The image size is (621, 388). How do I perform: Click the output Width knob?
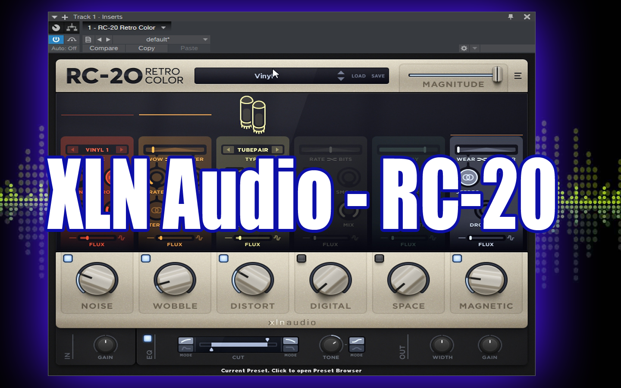(442, 344)
